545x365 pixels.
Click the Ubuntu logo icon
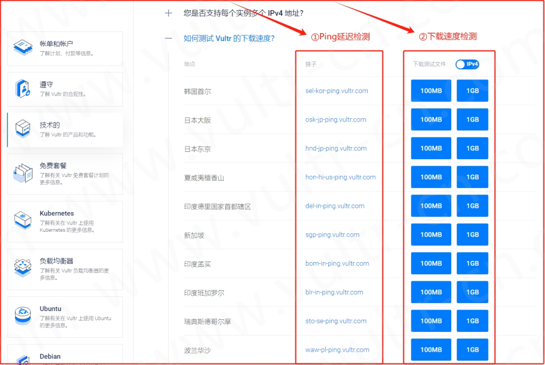[x=23, y=316]
